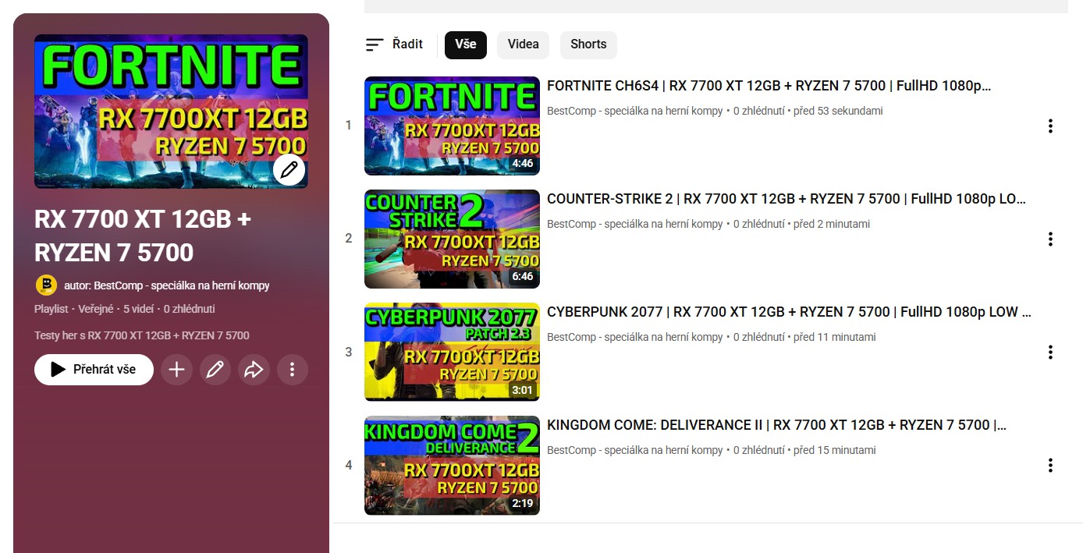Open three-dot menu for COUNTER-STRIKE 2 video
Screen dimensions: 1083x553
[1050, 239]
